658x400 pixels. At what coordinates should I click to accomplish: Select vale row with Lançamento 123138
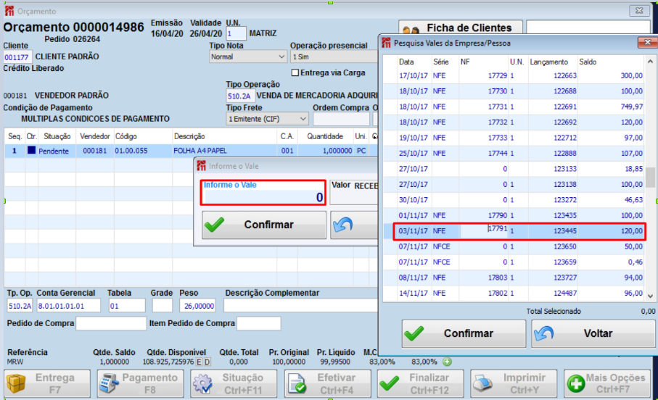click(x=514, y=184)
